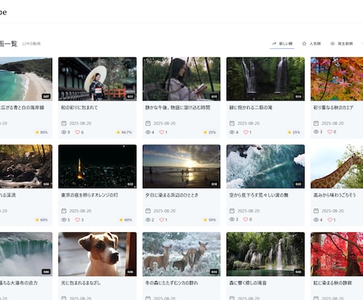Viewport: 363px width, 300px height.
Task: Switch to the 新しい順 sort tab
Action: pyautogui.click(x=282, y=43)
